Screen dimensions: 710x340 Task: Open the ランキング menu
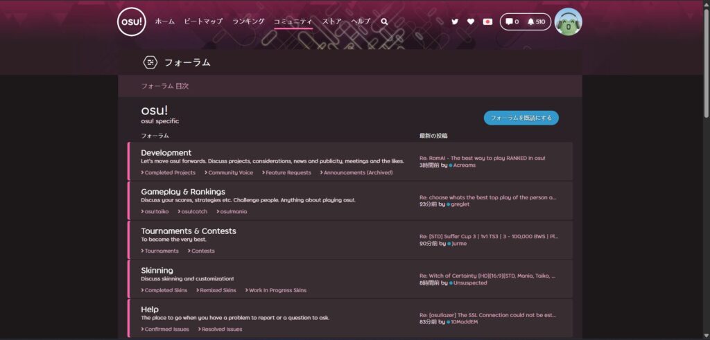click(248, 21)
